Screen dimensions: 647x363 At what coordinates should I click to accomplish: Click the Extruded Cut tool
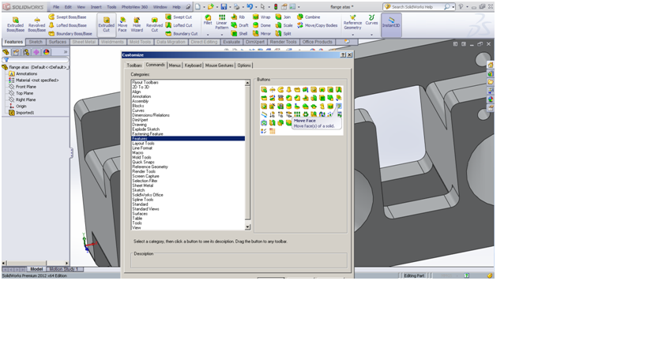(x=106, y=24)
